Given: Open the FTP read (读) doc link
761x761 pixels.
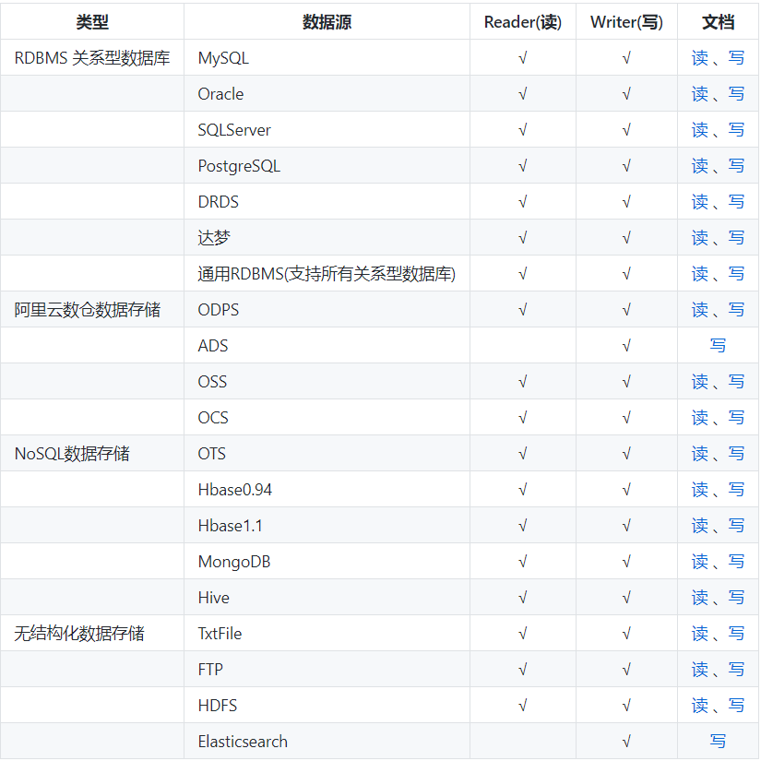Looking at the screenshot, I should [x=699, y=670].
